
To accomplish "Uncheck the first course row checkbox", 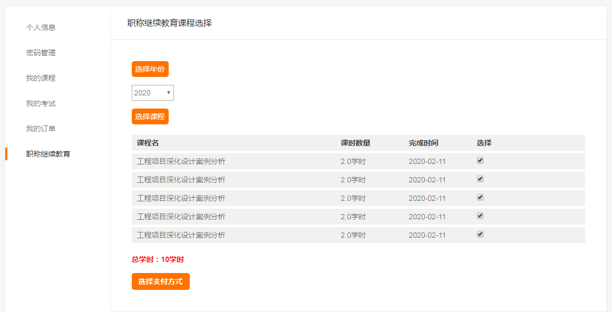I will click(x=480, y=161).
